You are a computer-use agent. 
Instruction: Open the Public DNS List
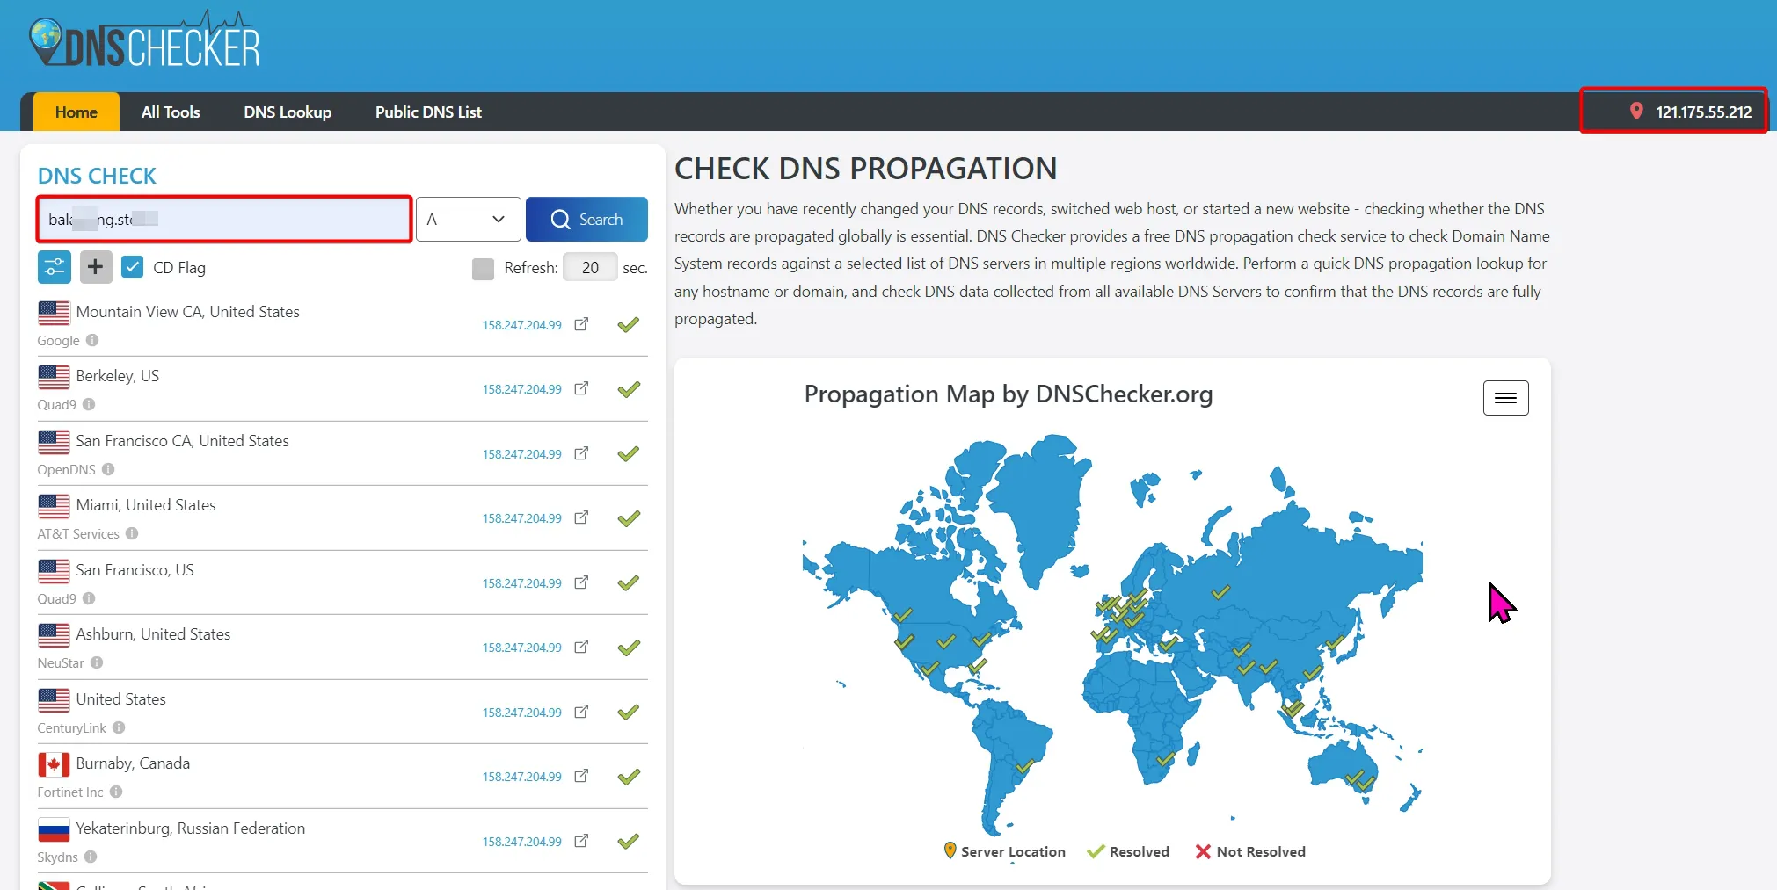pos(428,112)
